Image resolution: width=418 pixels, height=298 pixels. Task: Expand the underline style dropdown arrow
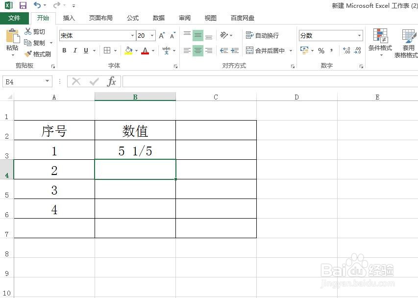click(x=94, y=50)
